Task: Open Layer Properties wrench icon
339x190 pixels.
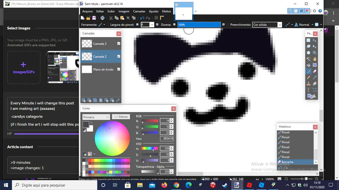Action: pyautogui.click(x=118, y=100)
